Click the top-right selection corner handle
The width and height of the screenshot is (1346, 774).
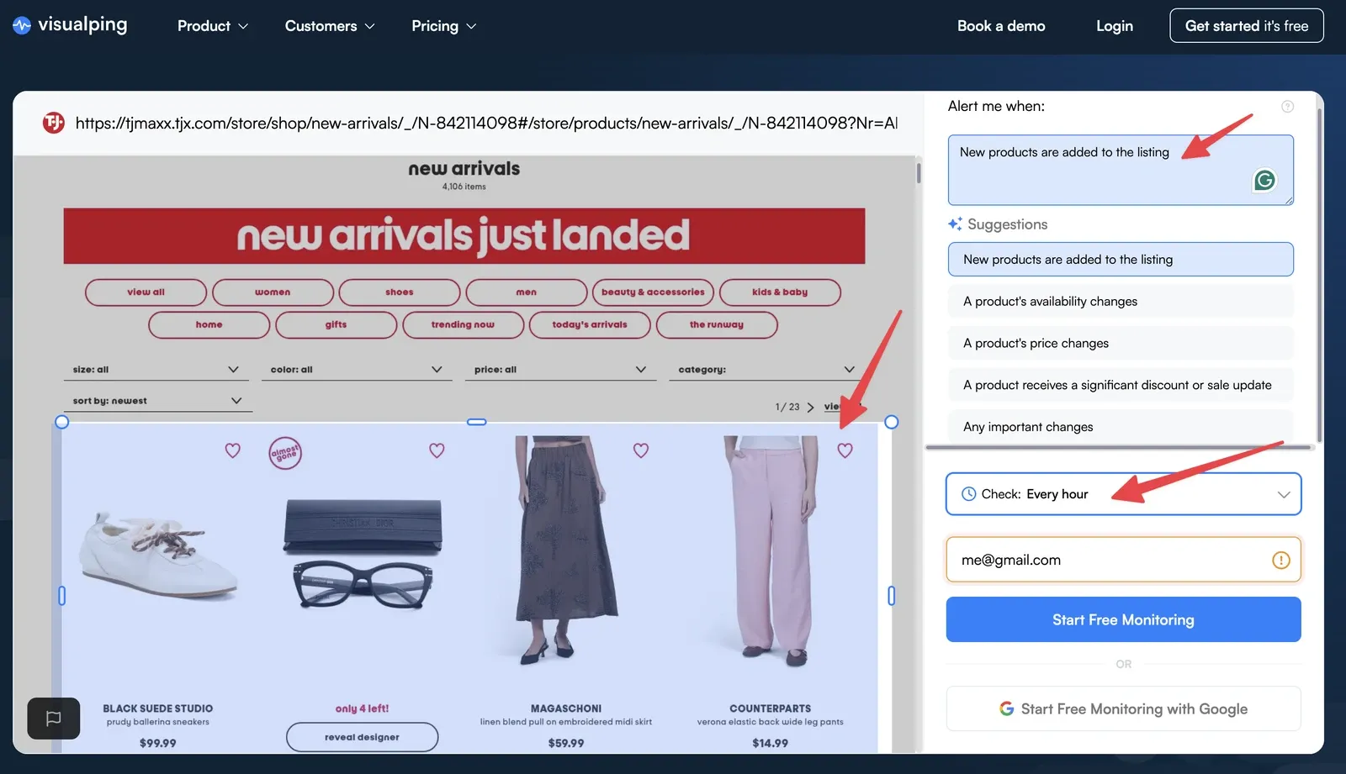(x=892, y=422)
